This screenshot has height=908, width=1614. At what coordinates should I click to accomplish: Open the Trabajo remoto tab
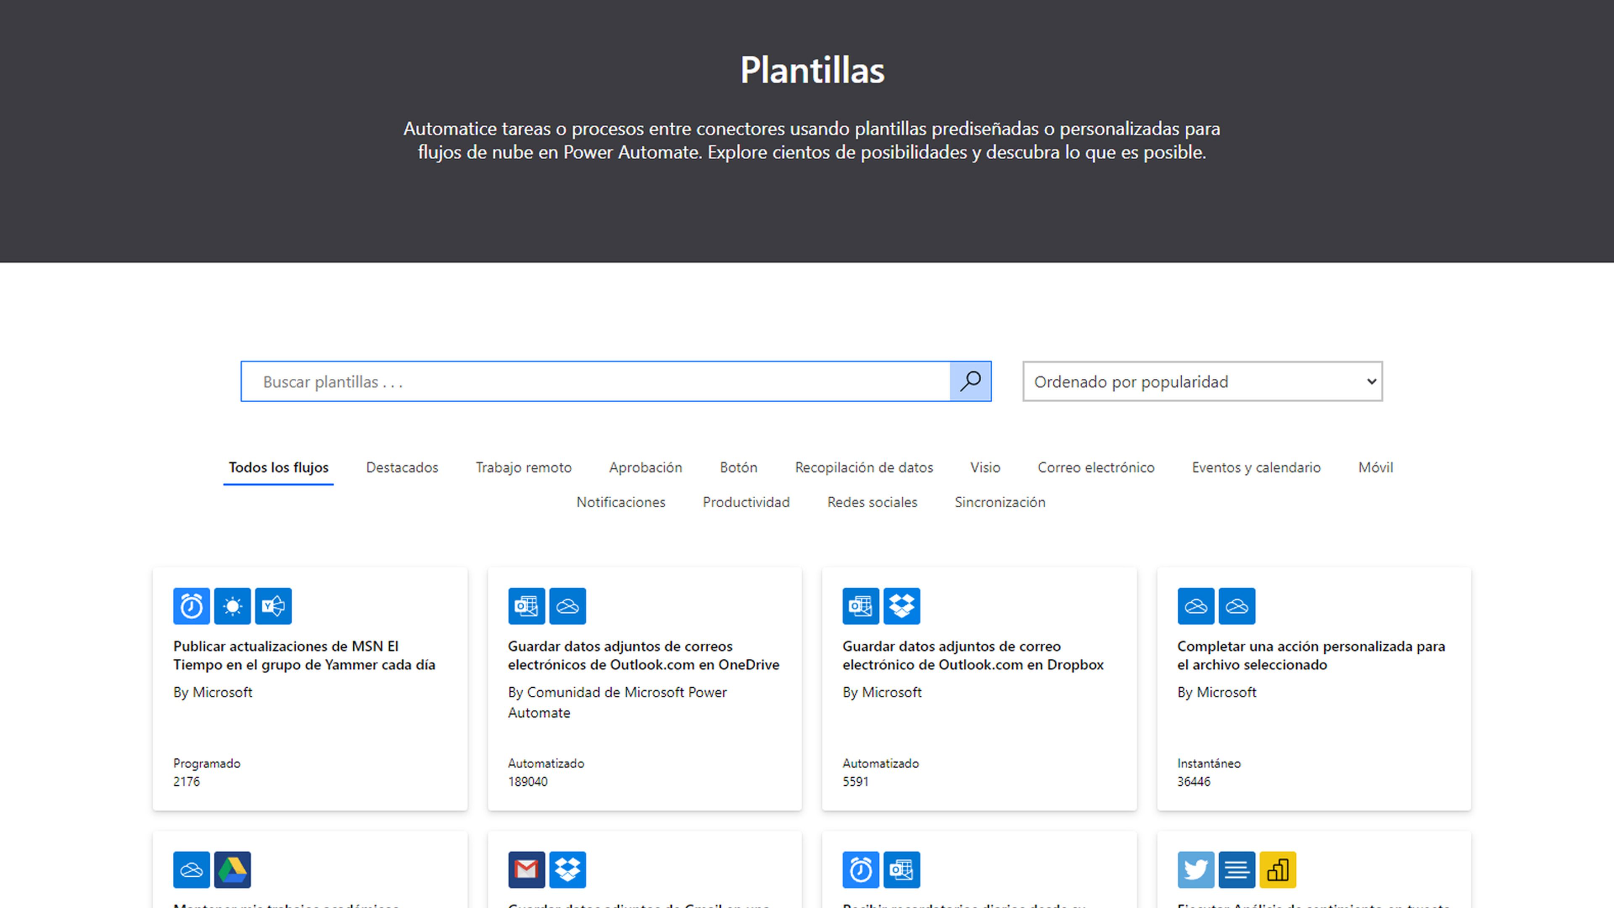coord(524,467)
